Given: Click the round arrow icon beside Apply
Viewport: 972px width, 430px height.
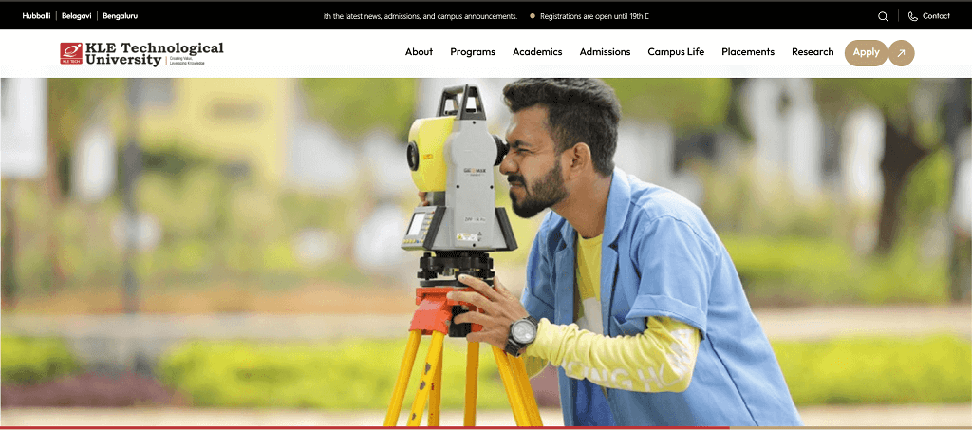Looking at the screenshot, I should pyautogui.click(x=901, y=53).
